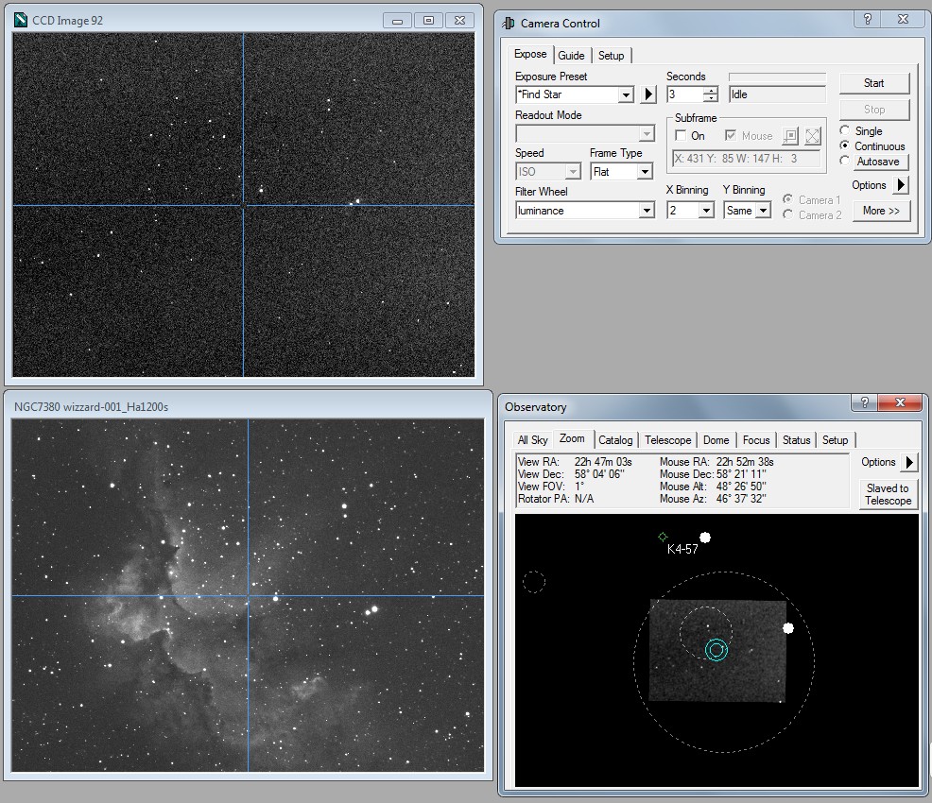Close the Observatory window
This screenshot has width=932, height=803.
click(x=900, y=402)
